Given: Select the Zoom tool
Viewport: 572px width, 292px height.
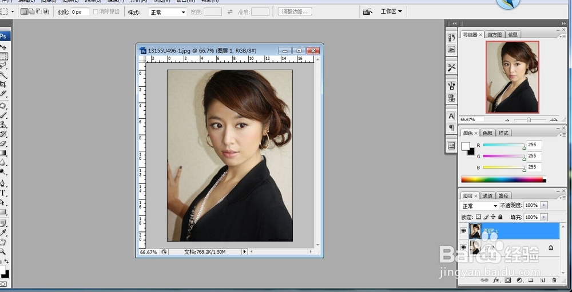Looking at the screenshot, I should (3, 251).
